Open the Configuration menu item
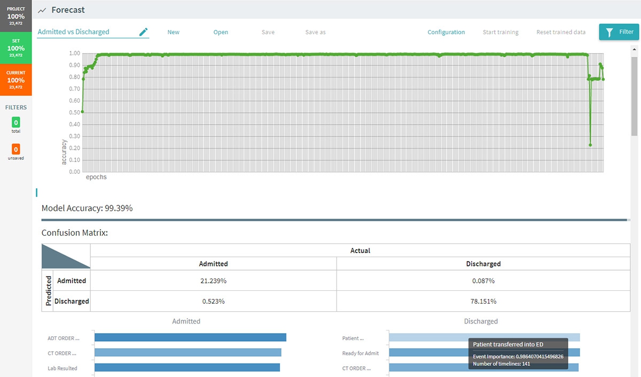This screenshot has height=377, width=641. [x=446, y=32]
